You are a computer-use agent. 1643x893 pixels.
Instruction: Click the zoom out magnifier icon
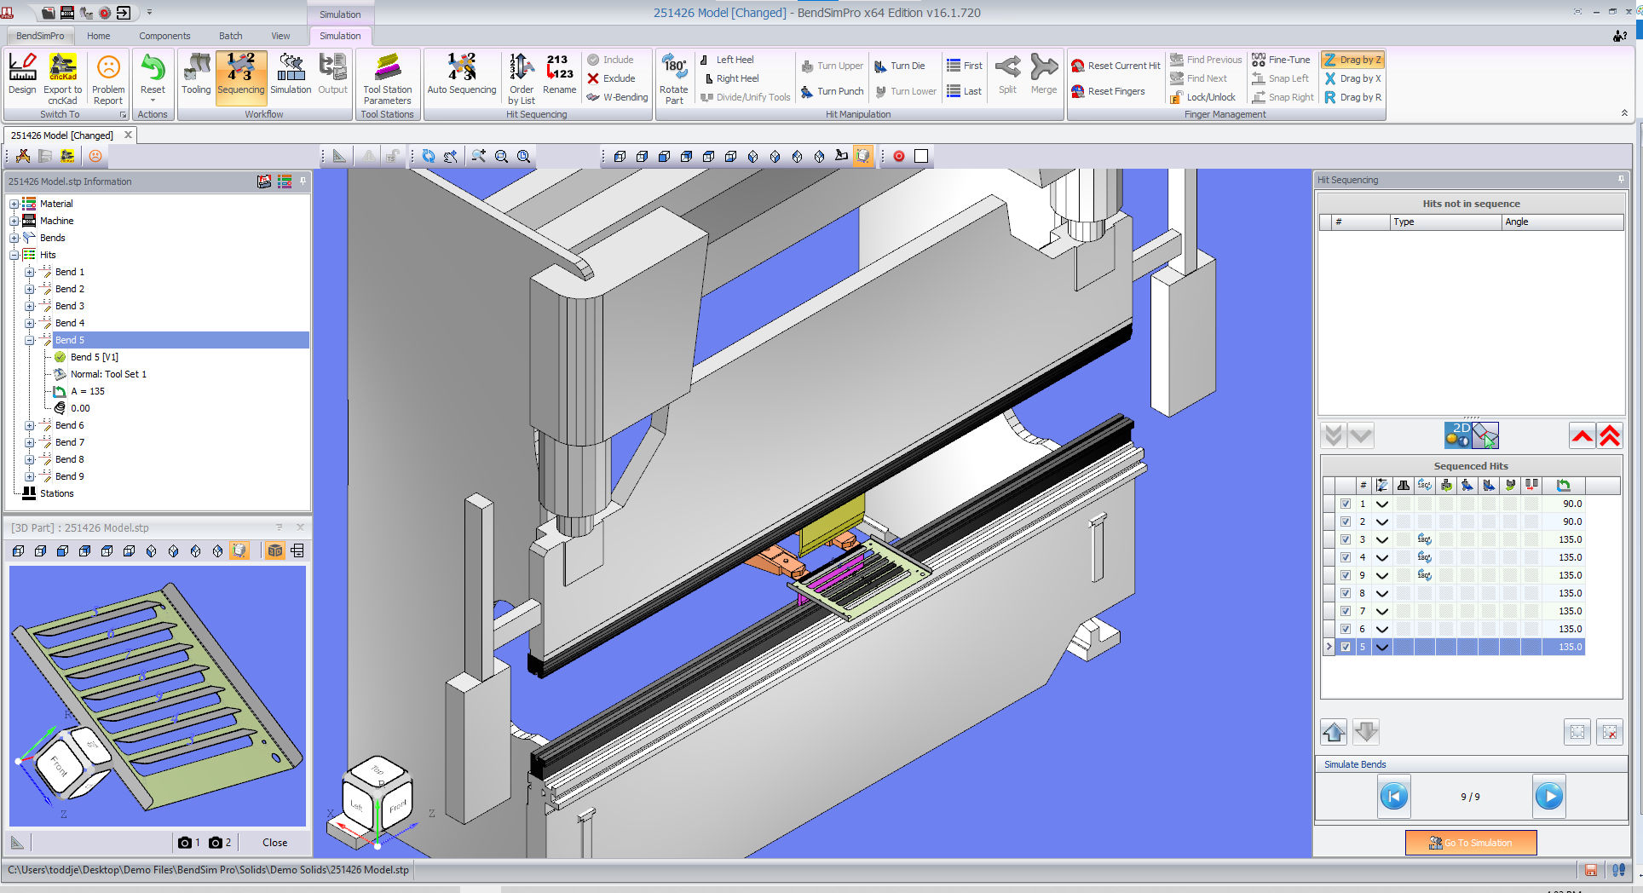[x=502, y=156]
